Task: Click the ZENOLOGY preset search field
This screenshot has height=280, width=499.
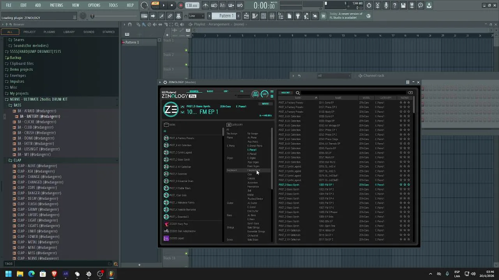Action: [354, 93]
